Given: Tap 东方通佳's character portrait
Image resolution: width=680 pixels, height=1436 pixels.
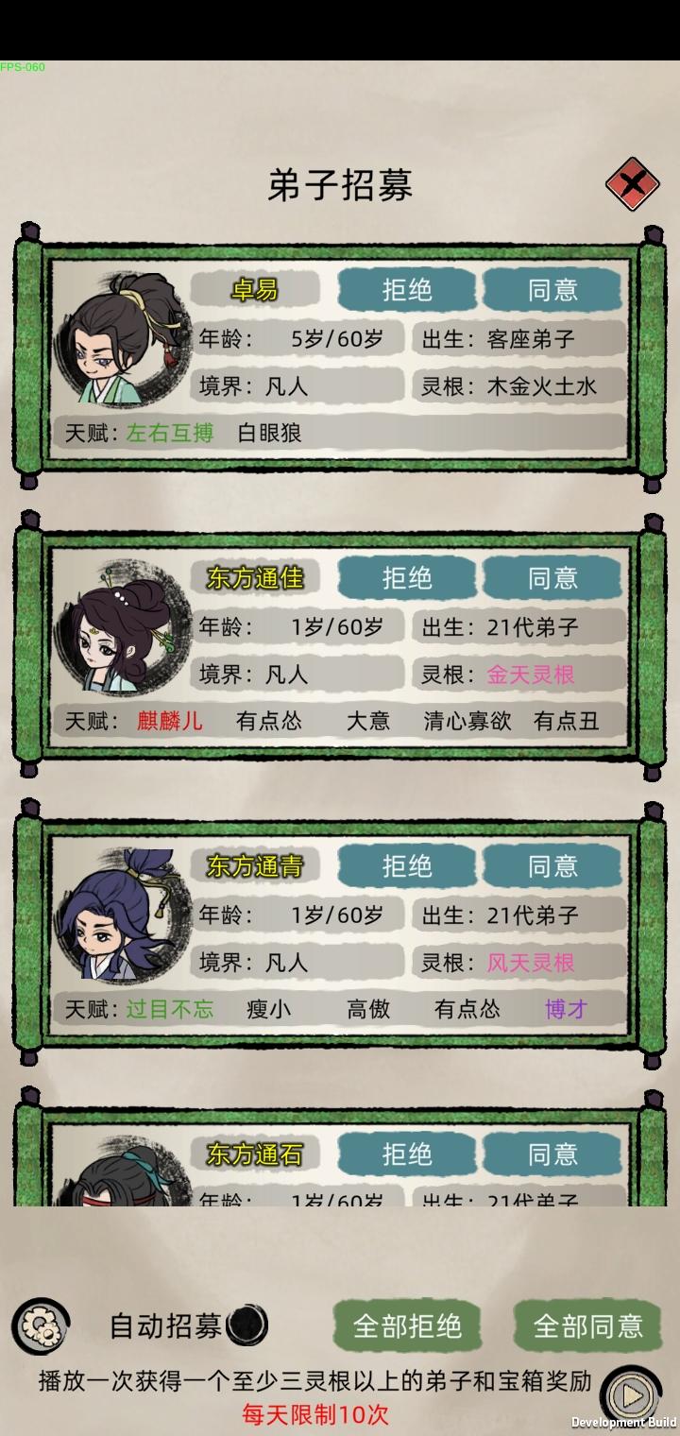Looking at the screenshot, I should click(123, 627).
